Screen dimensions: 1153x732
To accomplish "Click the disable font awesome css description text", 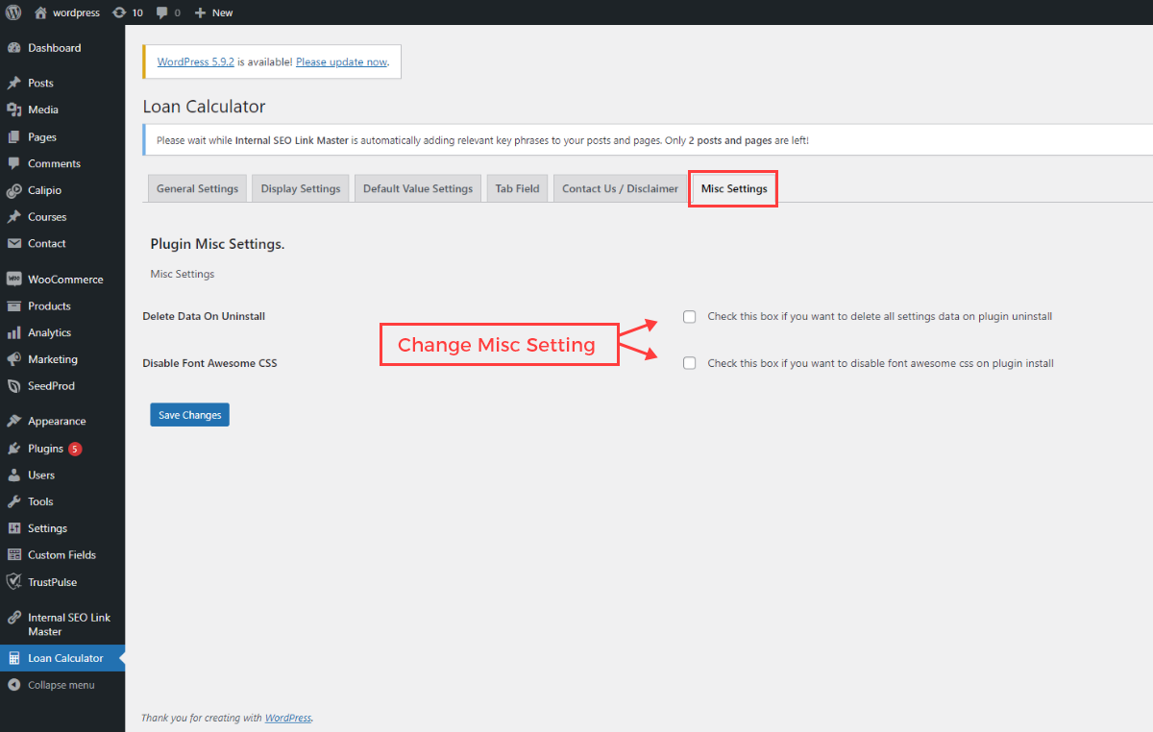I will (x=881, y=363).
